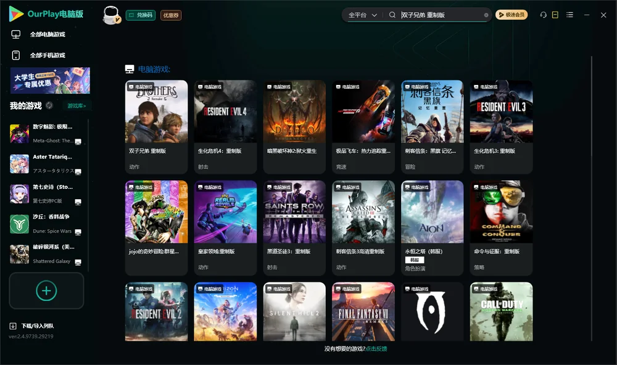Open the 极品飞车: 热力追踪 game card
The width and height of the screenshot is (617, 365).
363,126
